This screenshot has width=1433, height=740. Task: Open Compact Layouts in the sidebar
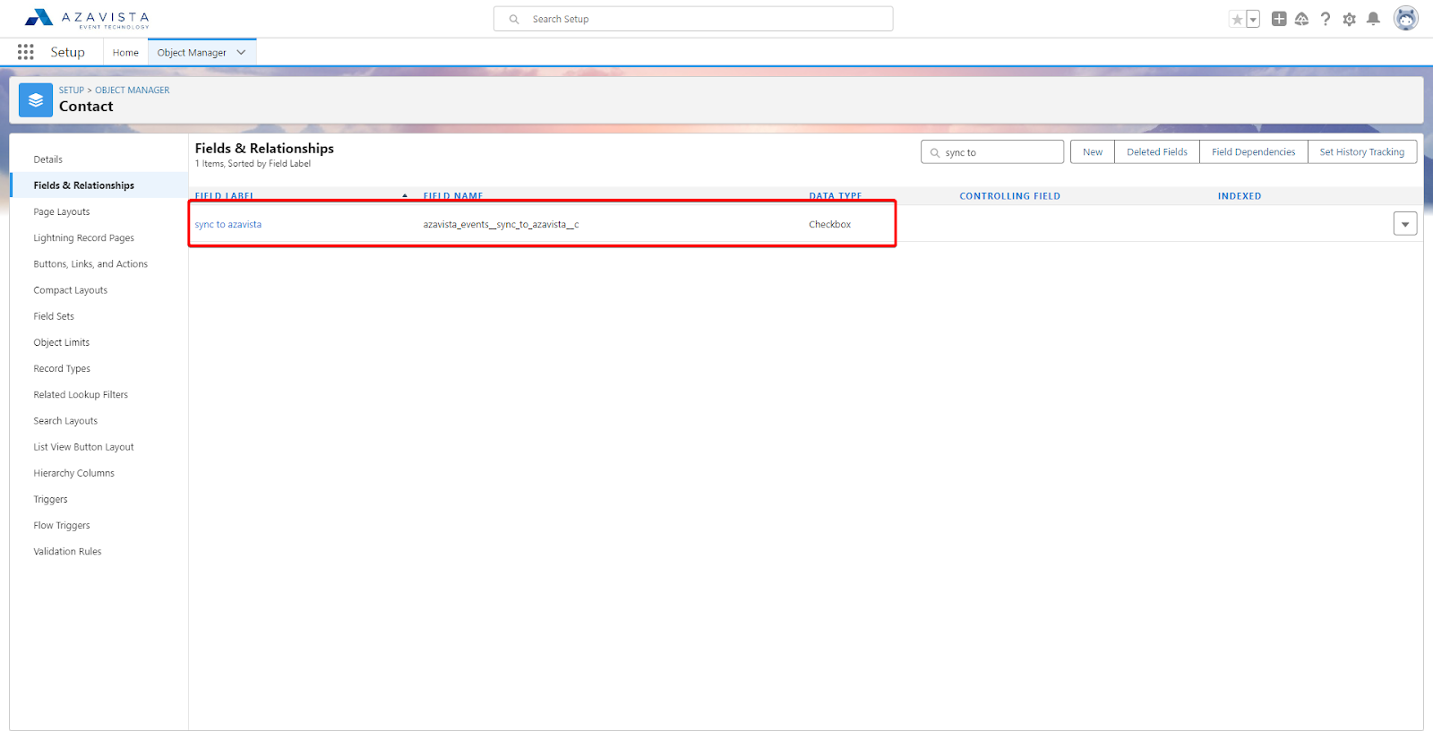coord(71,290)
